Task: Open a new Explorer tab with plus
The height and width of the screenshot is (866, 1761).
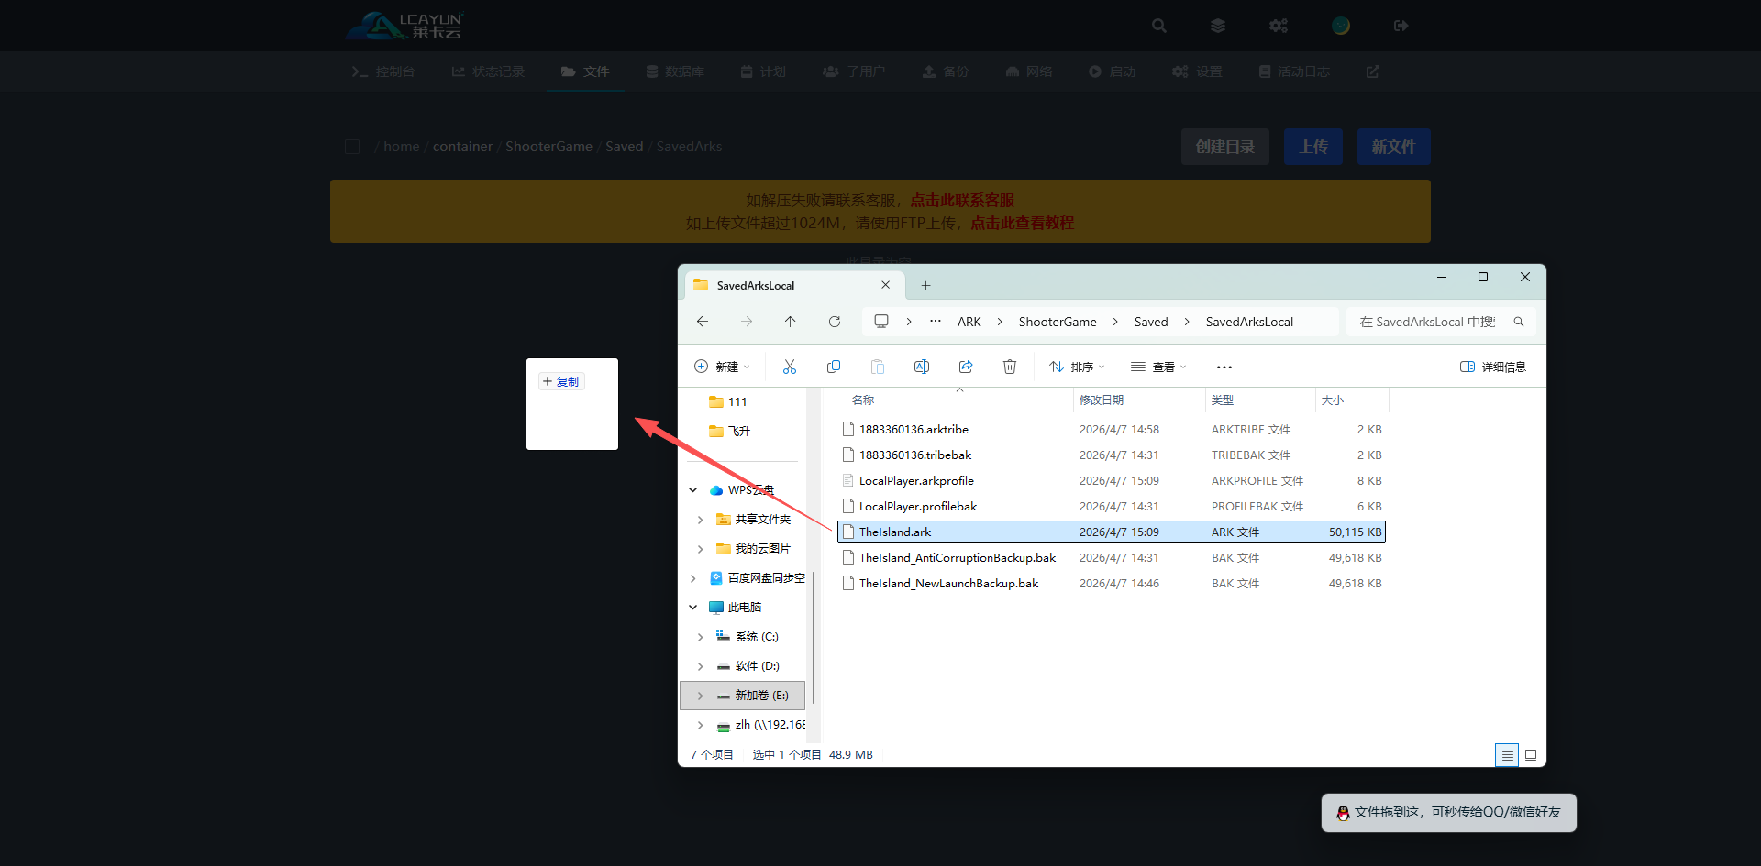Action: point(925,286)
